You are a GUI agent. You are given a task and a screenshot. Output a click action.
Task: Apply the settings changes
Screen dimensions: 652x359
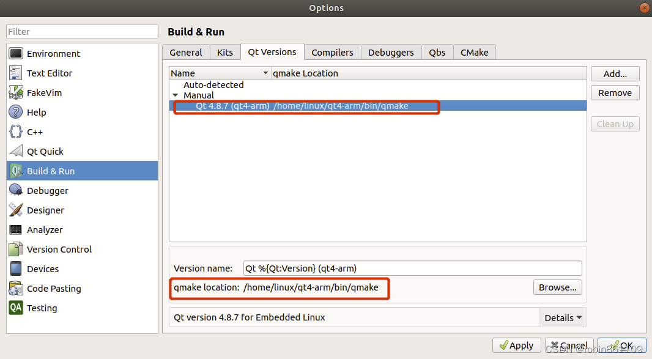516,346
